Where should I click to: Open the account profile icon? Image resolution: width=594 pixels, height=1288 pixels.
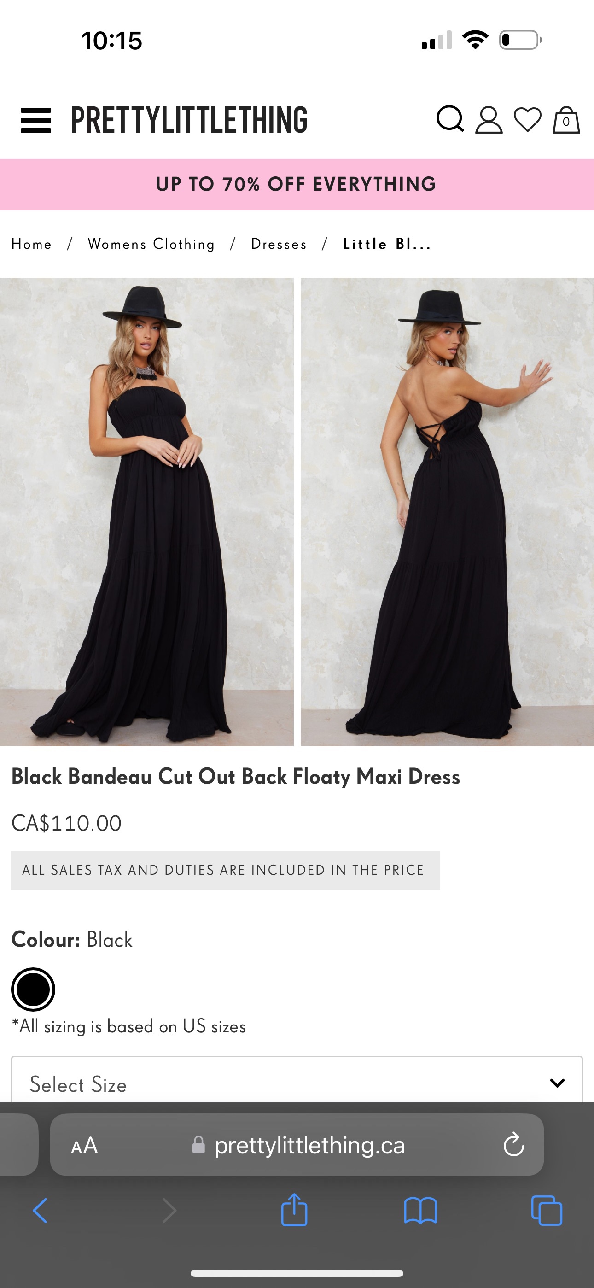tap(489, 120)
